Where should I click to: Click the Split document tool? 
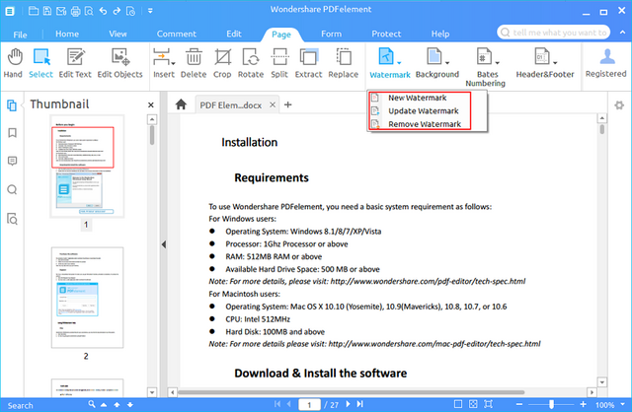click(279, 63)
